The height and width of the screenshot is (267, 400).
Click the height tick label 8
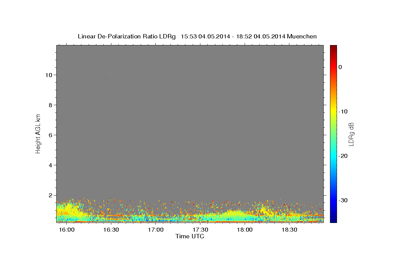[x=50, y=105]
